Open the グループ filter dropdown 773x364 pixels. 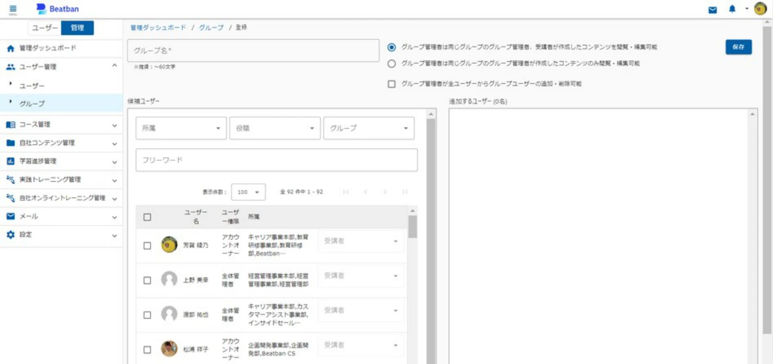click(x=369, y=128)
